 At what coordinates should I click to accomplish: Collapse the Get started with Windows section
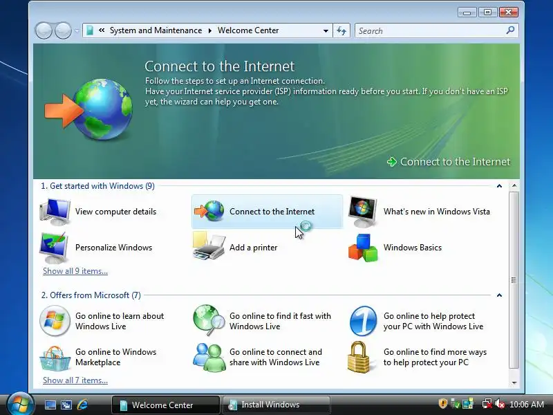pyautogui.click(x=499, y=186)
